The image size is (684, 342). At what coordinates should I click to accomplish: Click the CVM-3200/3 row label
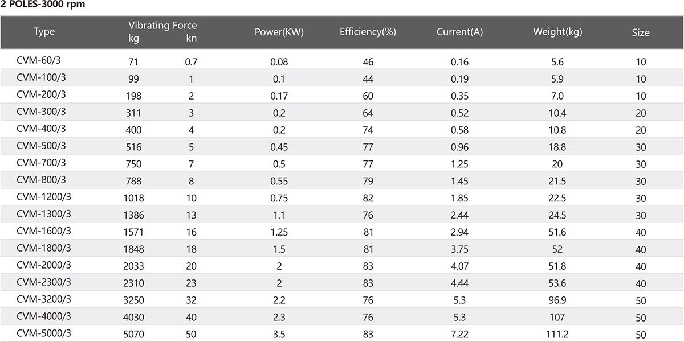coord(44,299)
